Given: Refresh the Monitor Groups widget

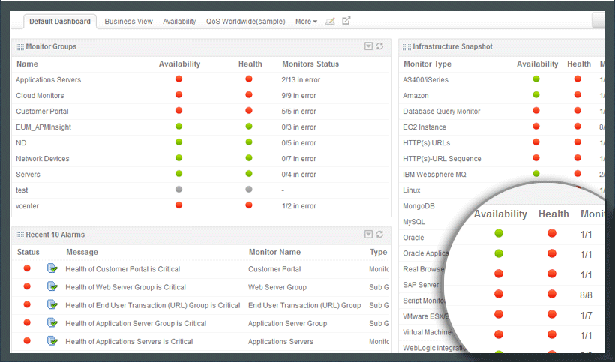Looking at the screenshot, I should tap(379, 46).
